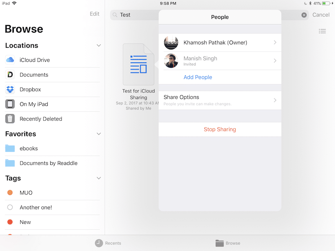The height and width of the screenshot is (251, 335).
Task: Switch to the Browse tab
Action: (x=228, y=243)
